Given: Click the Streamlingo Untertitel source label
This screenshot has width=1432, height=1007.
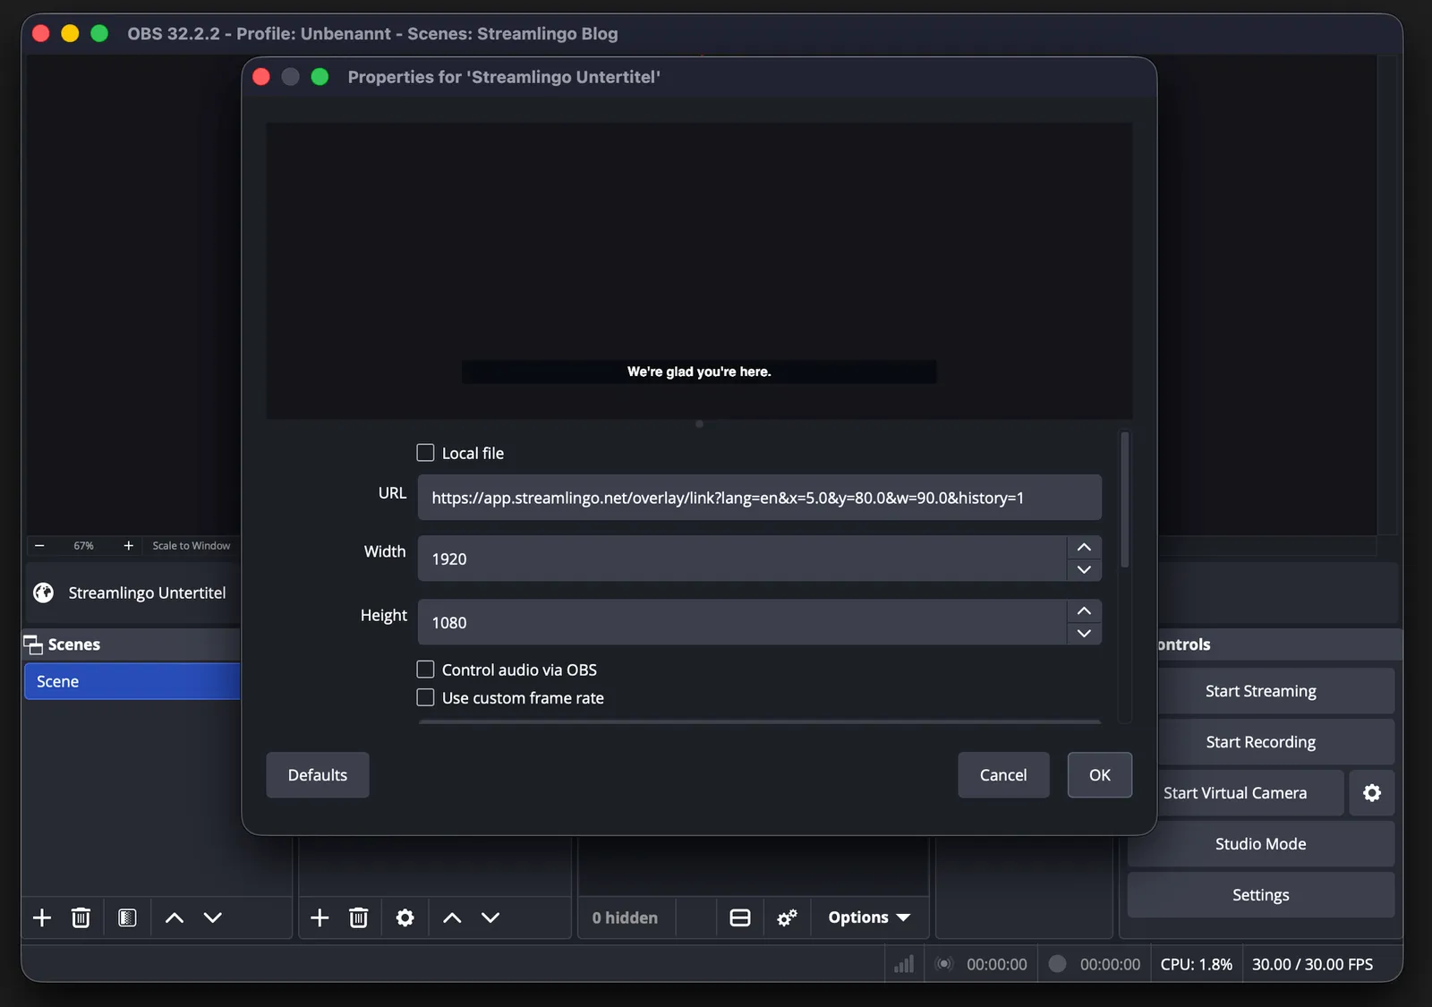Looking at the screenshot, I should [x=147, y=593].
